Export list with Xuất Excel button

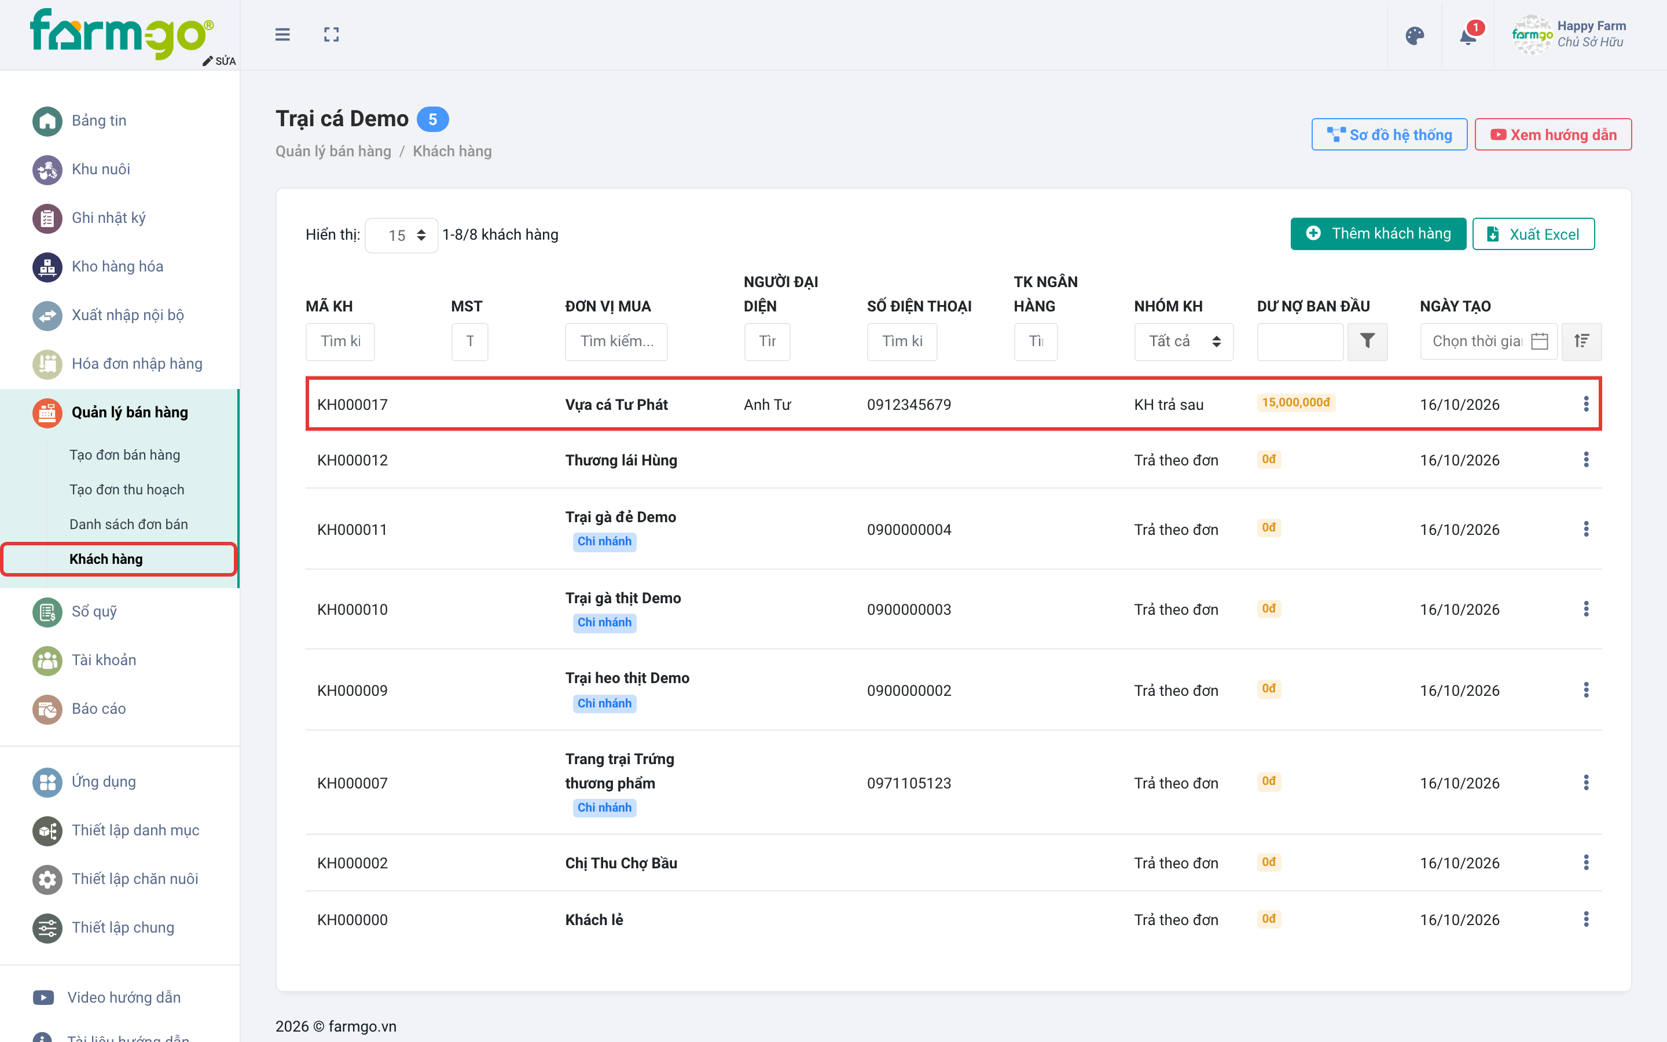click(1533, 234)
